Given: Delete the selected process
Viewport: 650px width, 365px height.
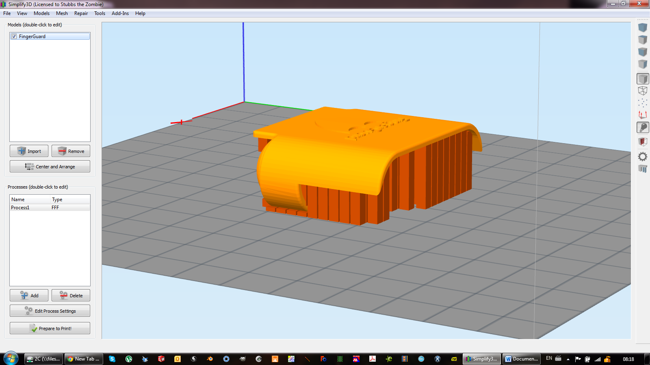Looking at the screenshot, I should coord(71,295).
